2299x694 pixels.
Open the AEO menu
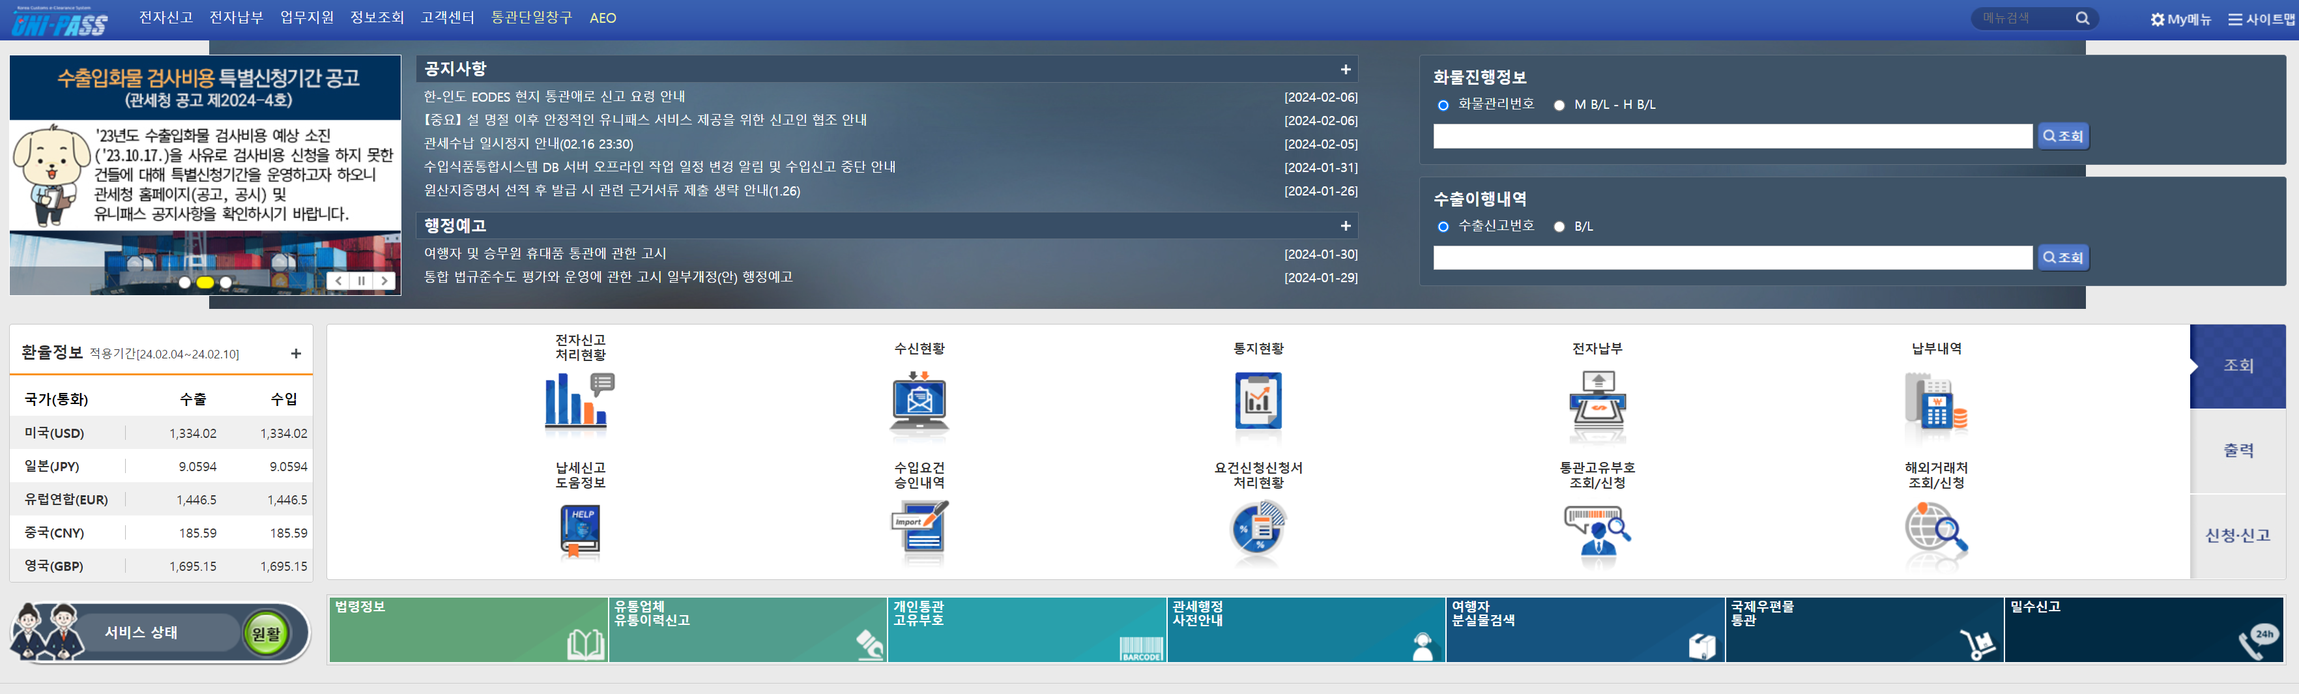point(603,18)
